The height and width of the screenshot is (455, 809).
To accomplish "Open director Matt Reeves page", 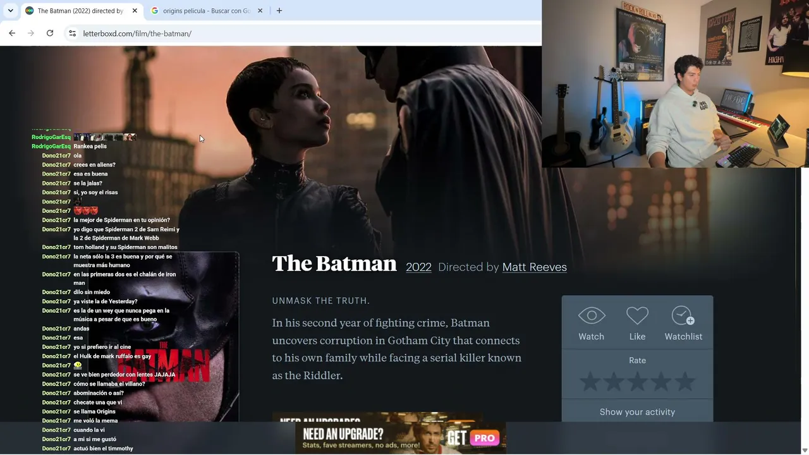I will (x=534, y=267).
